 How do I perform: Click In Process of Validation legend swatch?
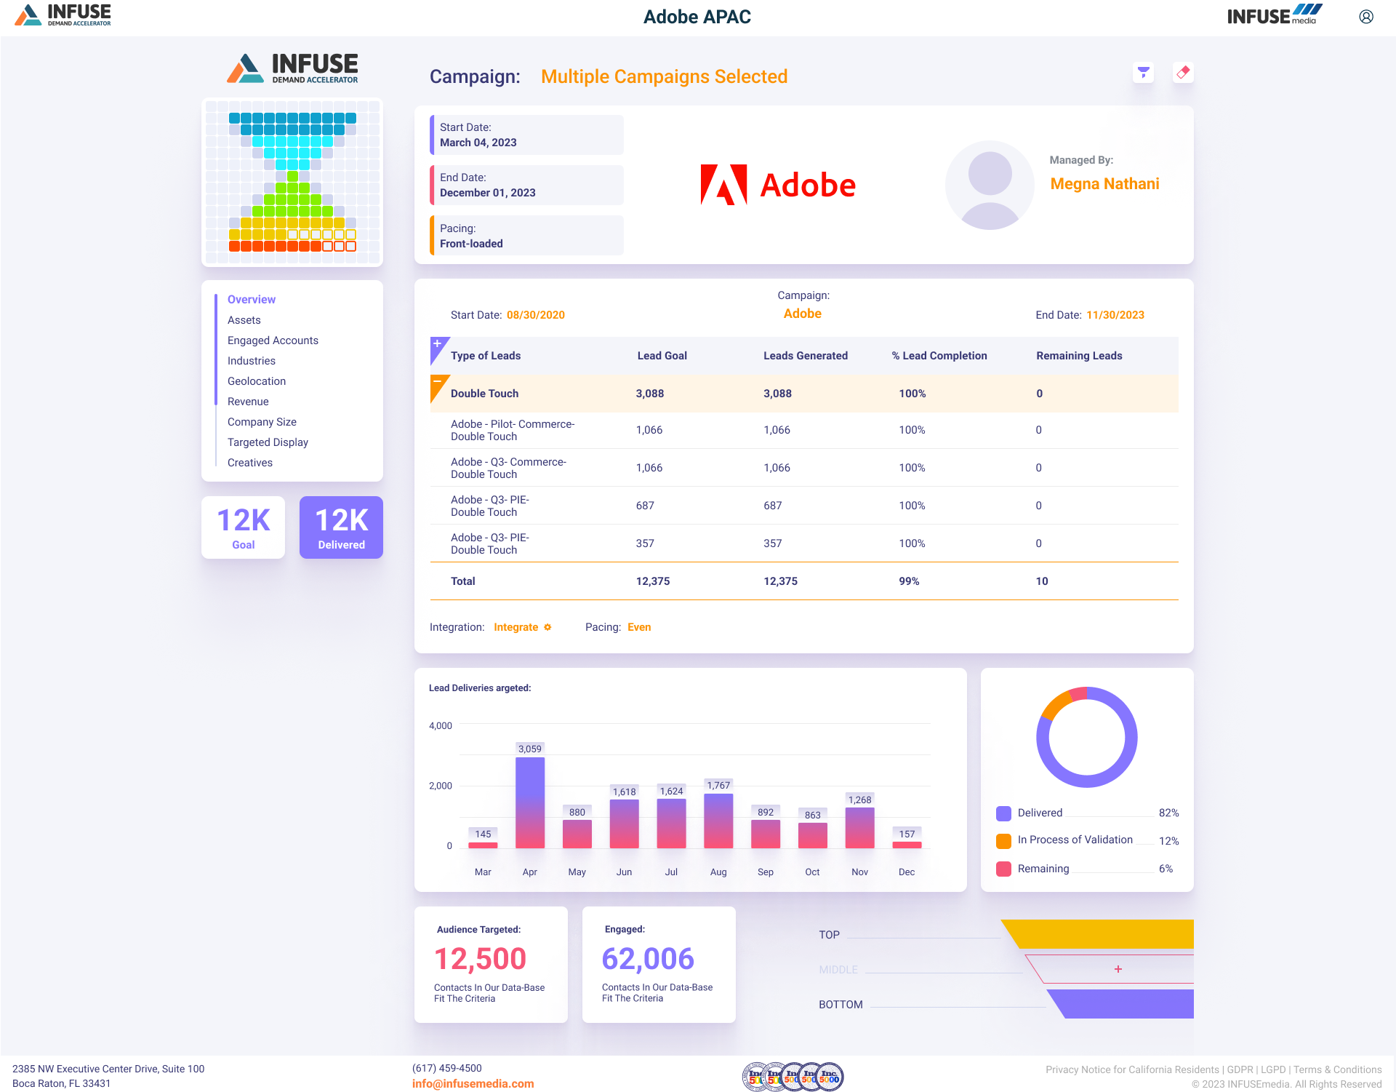pos(1003,841)
